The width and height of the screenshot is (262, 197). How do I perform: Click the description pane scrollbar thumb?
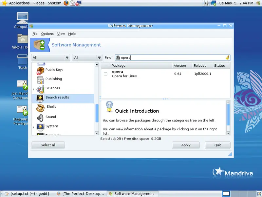(228, 115)
